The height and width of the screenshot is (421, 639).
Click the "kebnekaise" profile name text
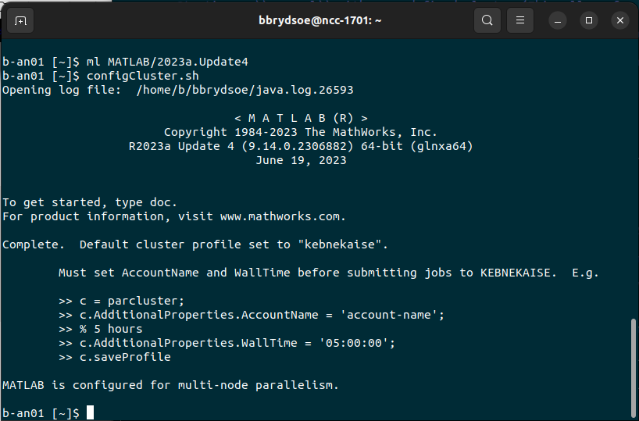343,244
